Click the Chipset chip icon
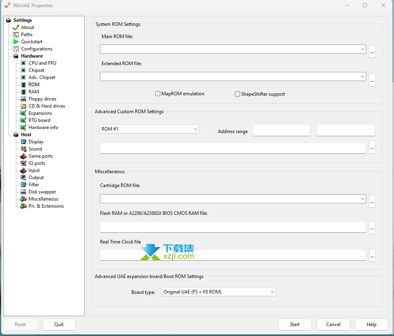 tap(23, 70)
